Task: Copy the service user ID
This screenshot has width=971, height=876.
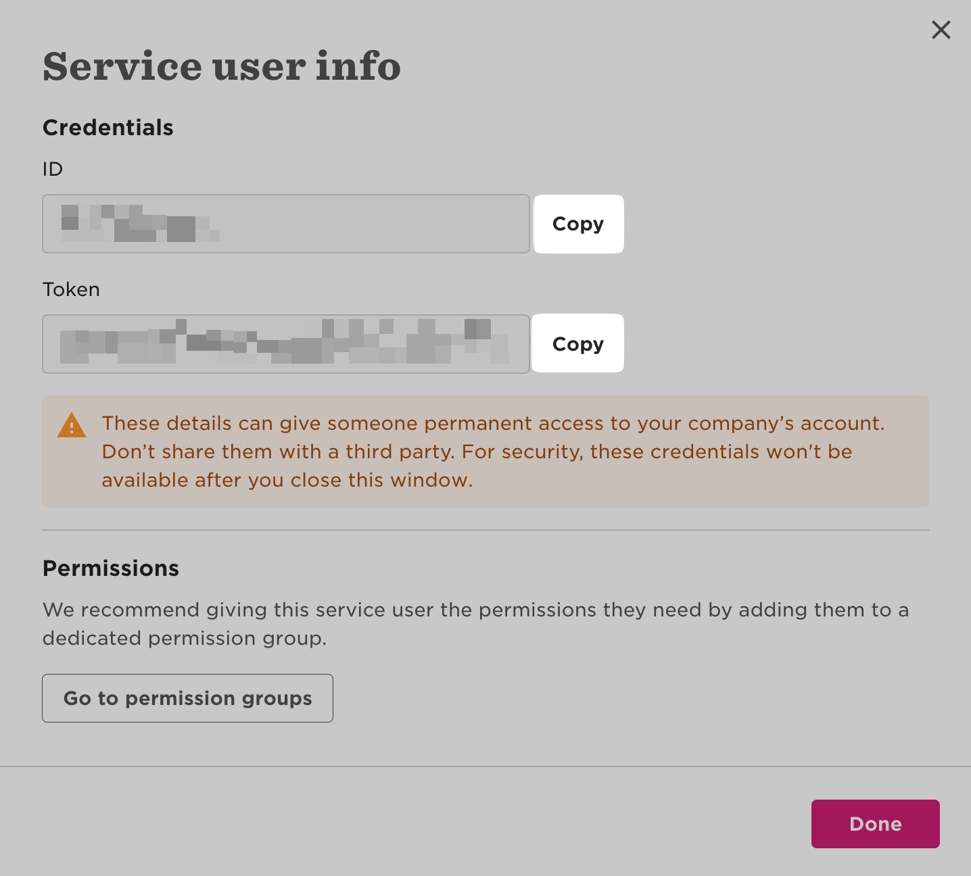Action: tap(578, 224)
